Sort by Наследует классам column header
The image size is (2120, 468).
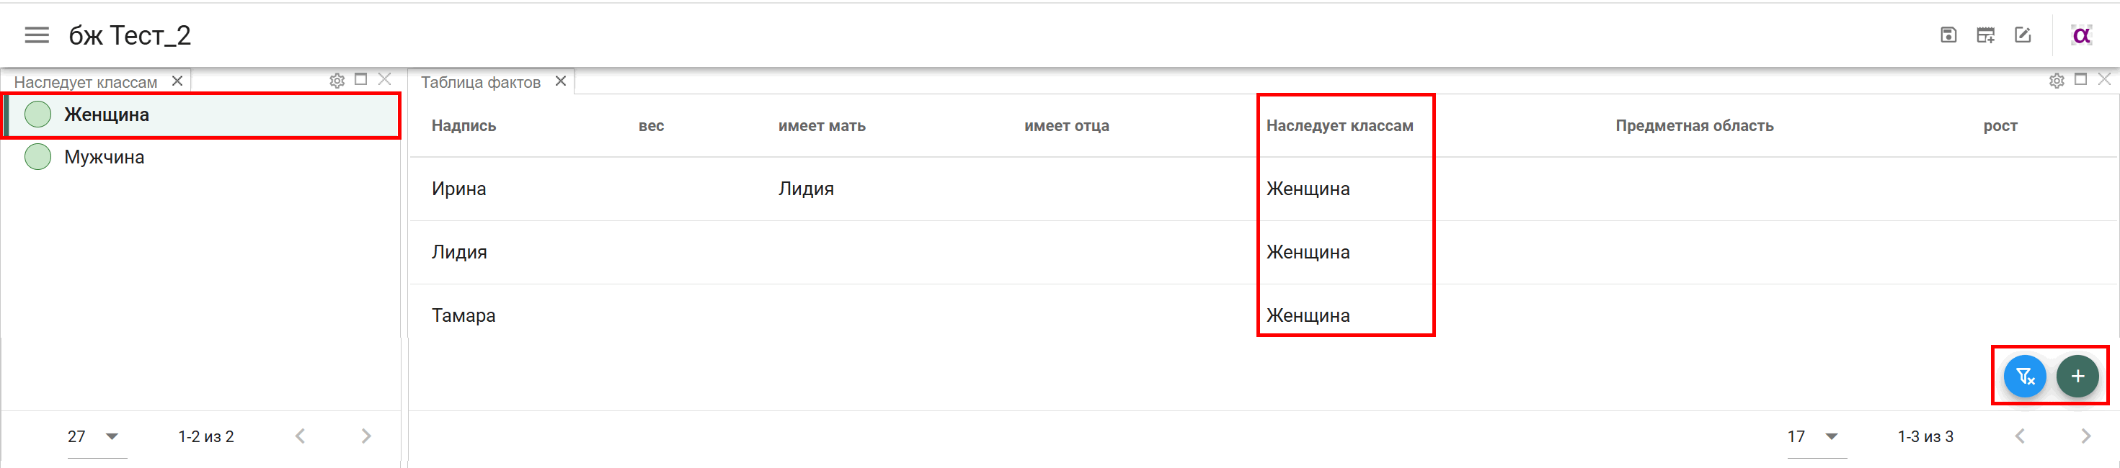coord(1339,126)
